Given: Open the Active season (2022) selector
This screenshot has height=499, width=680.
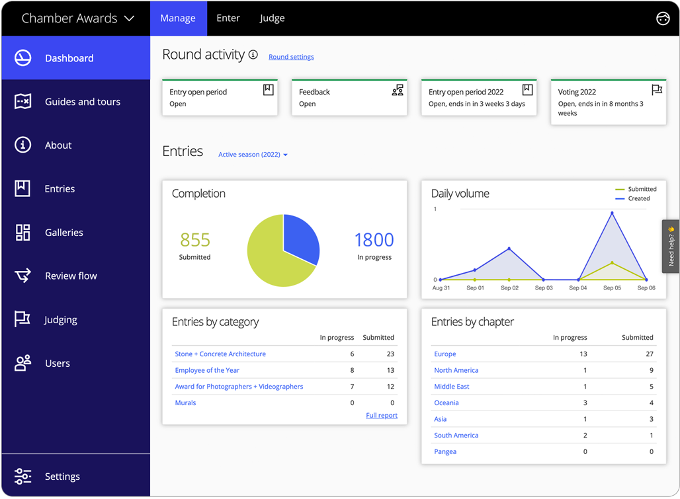Looking at the screenshot, I should [x=252, y=155].
